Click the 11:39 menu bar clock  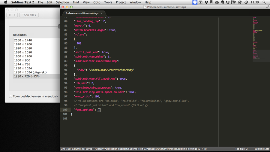coord(255,2)
